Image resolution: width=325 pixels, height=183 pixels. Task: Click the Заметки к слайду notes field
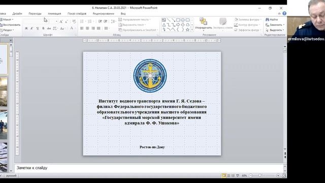149,168
